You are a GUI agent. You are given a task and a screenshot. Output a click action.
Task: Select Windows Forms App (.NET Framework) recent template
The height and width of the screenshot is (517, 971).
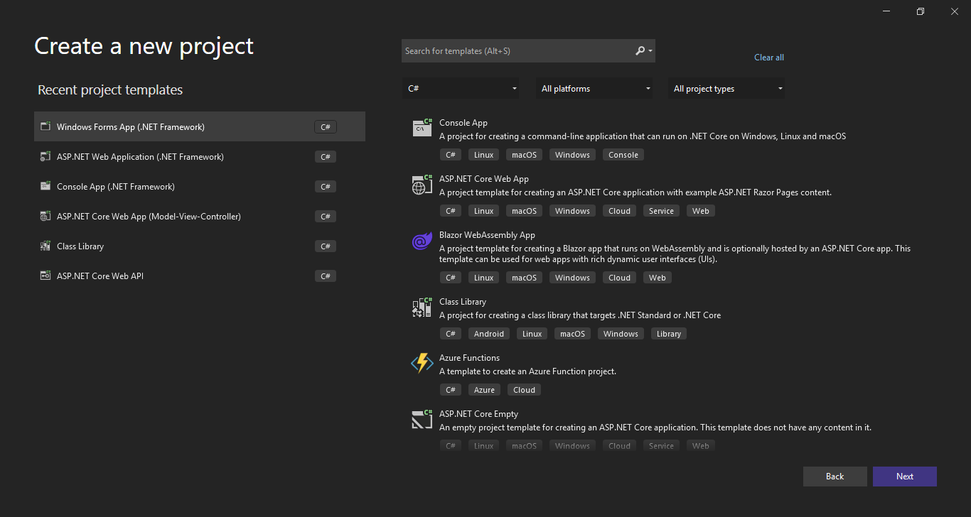200,126
